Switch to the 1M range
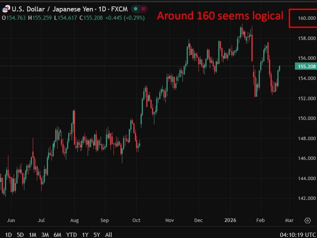Image resolution: width=317 pixels, height=238 pixels. (x=33, y=234)
